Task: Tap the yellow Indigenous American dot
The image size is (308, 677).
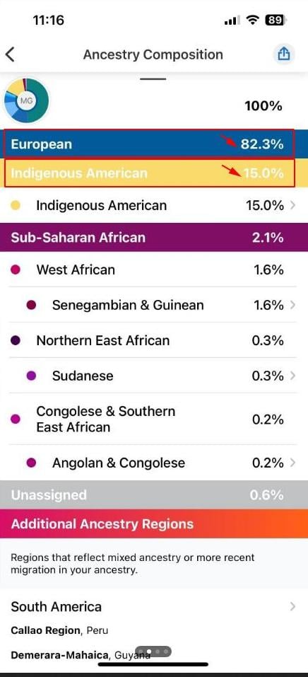Action: [16, 206]
